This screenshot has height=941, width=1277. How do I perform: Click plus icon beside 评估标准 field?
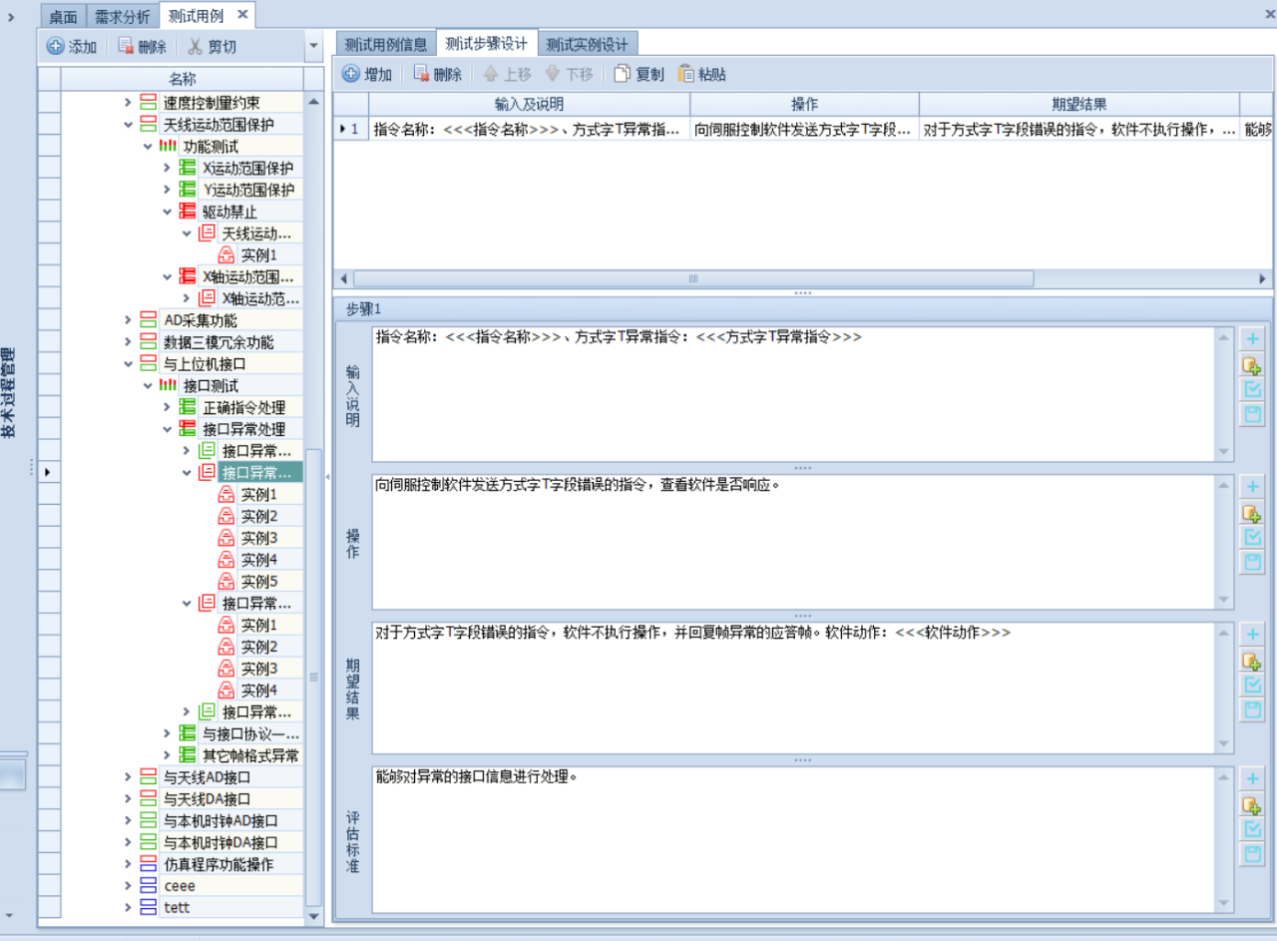pos(1253,779)
